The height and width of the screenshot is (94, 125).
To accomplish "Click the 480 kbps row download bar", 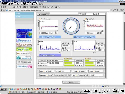I will coord(69,60).
